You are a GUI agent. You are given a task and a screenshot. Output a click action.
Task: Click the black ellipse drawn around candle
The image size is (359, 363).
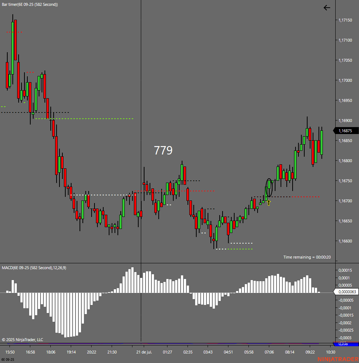pos(269,187)
